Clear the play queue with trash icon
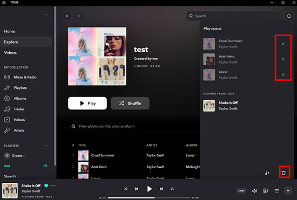The width and height of the screenshot is (297, 200). pos(283,173)
